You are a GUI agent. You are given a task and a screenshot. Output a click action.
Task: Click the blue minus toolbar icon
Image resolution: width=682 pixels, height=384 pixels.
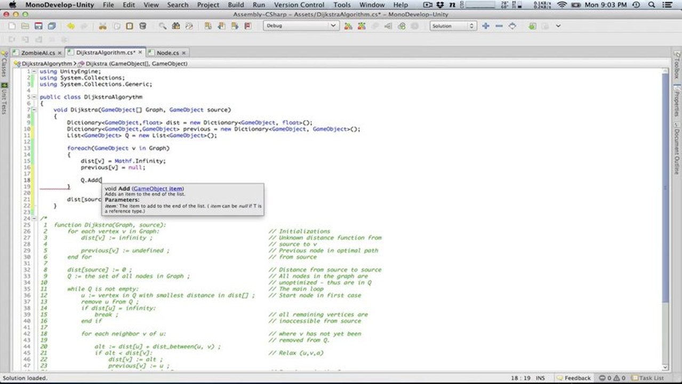499,26
